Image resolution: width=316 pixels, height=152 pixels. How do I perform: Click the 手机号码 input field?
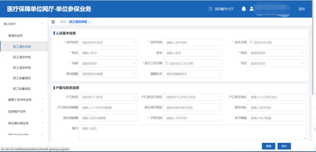pos(193,118)
